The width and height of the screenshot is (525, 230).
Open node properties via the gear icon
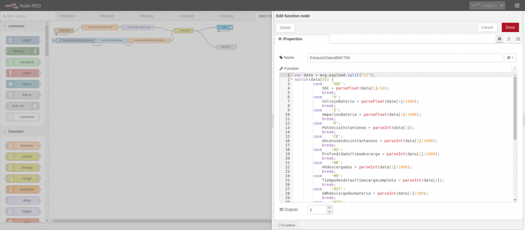coord(500,39)
